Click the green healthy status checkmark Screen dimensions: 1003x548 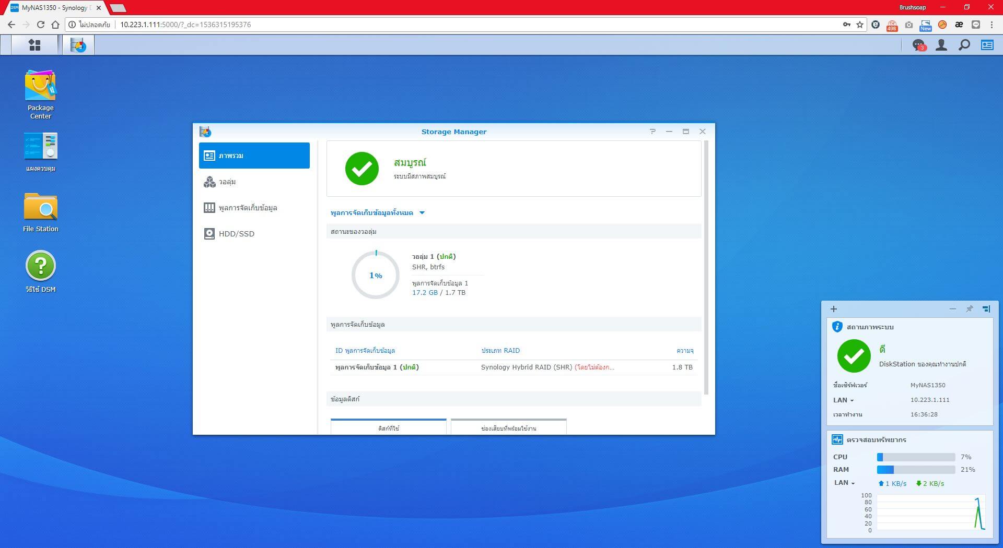click(362, 169)
